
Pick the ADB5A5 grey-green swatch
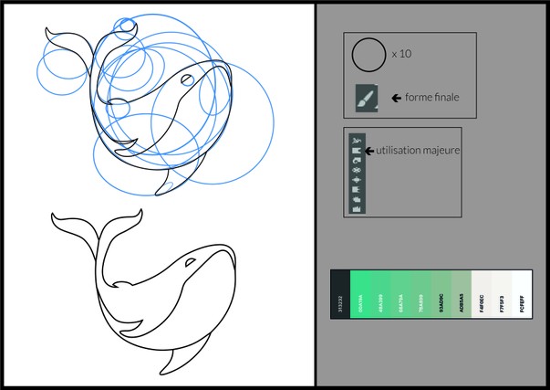(462, 294)
